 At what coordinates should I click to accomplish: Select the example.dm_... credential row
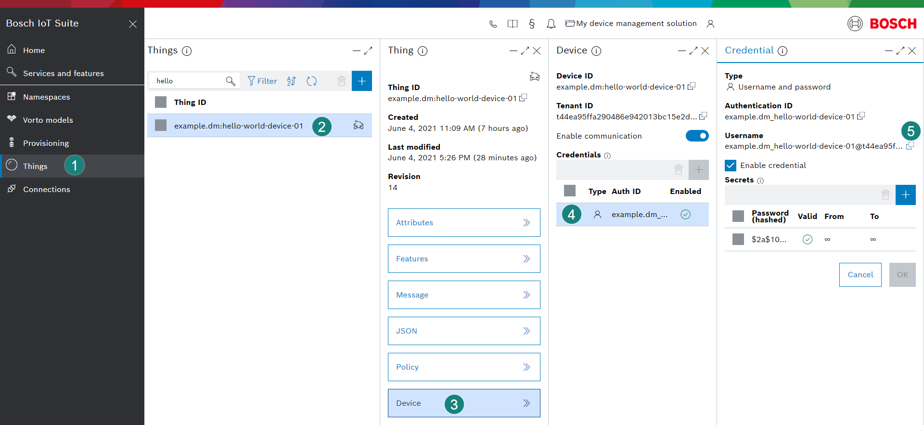point(632,214)
